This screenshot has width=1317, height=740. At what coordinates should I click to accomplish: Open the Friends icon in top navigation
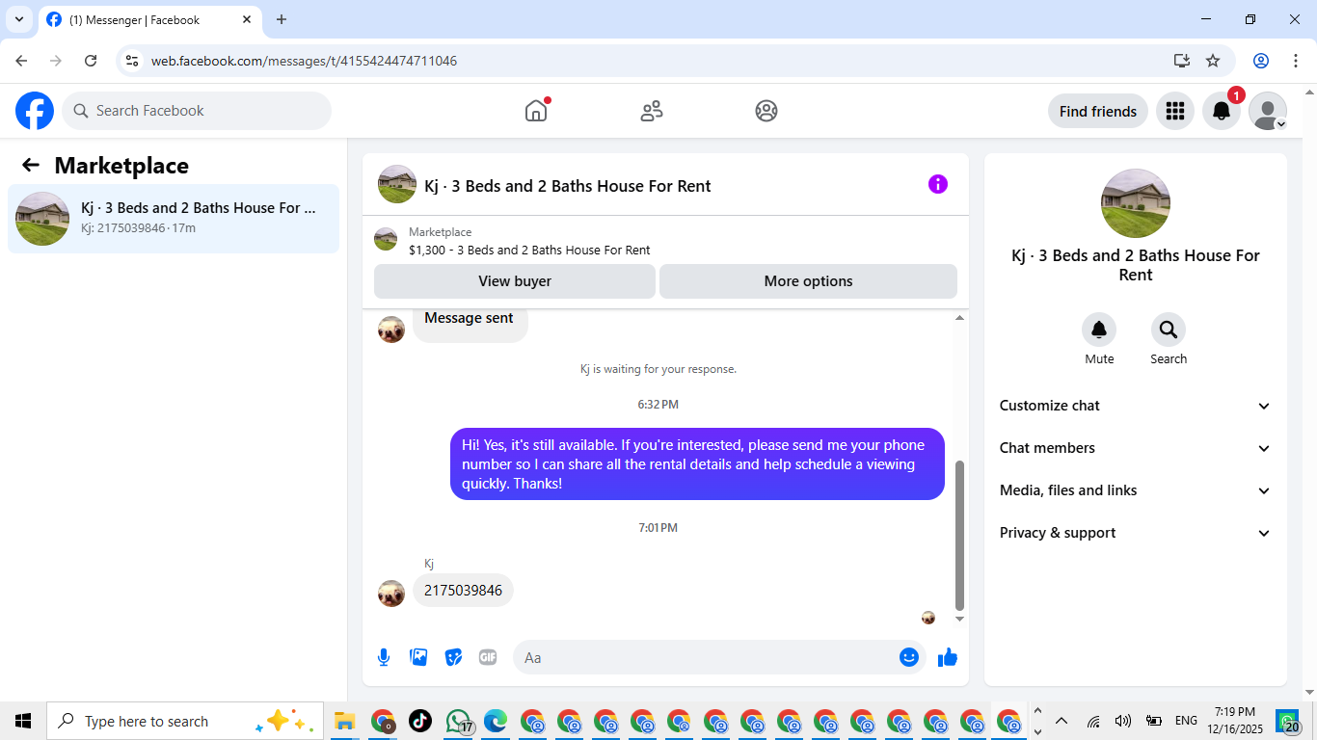(652, 111)
